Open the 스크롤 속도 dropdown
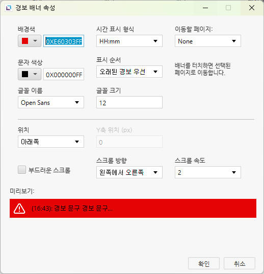This screenshot has height=274, width=264. (x=208, y=172)
